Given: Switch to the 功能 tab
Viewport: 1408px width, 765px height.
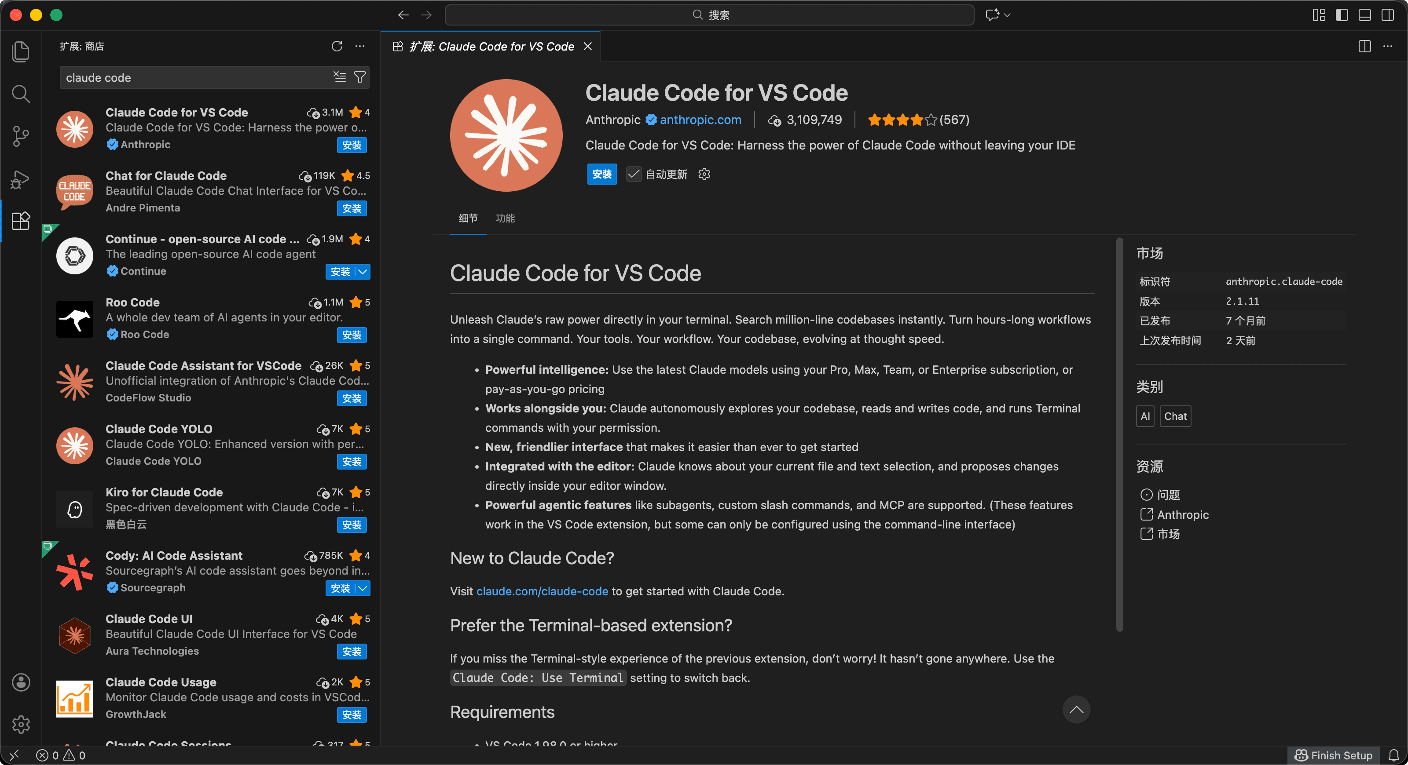Looking at the screenshot, I should [x=505, y=219].
